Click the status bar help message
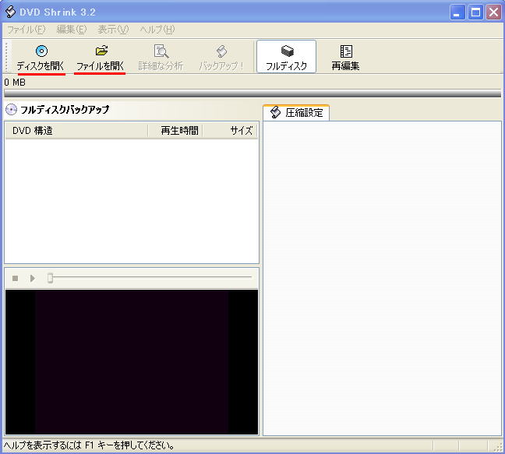The width and height of the screenshot is (505, 454). [89, 445]
